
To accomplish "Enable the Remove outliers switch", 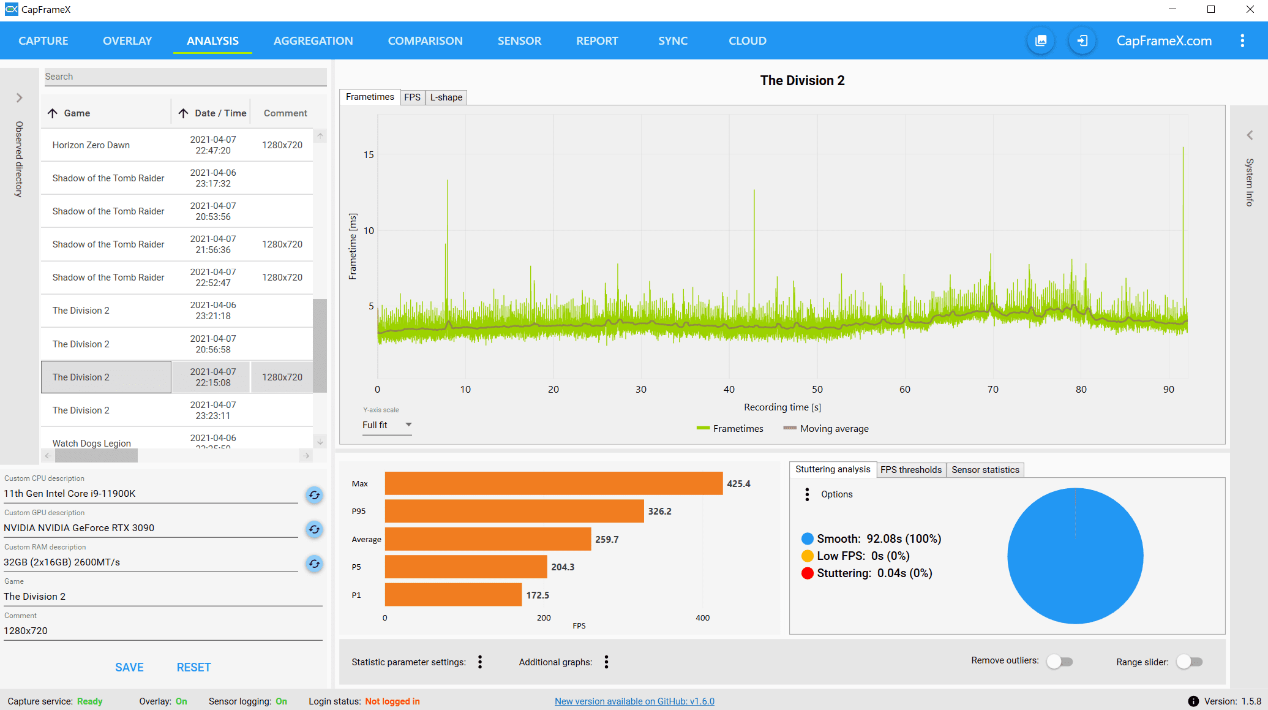I will coord(1060,662).
